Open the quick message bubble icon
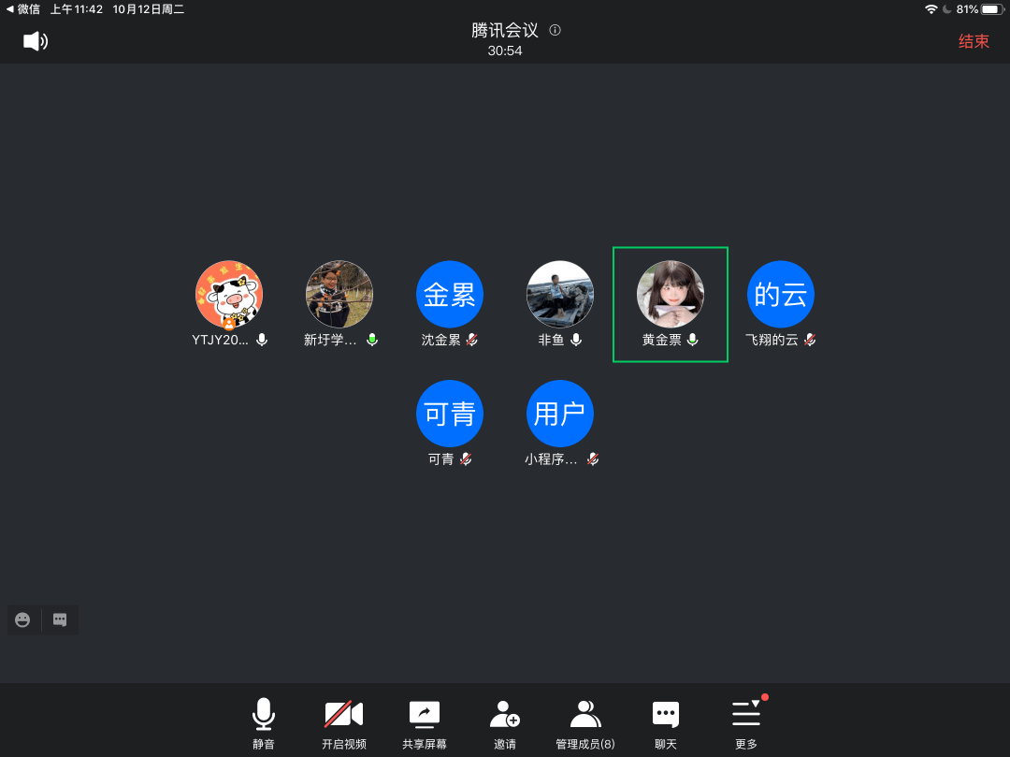 [x=60, y=619]
